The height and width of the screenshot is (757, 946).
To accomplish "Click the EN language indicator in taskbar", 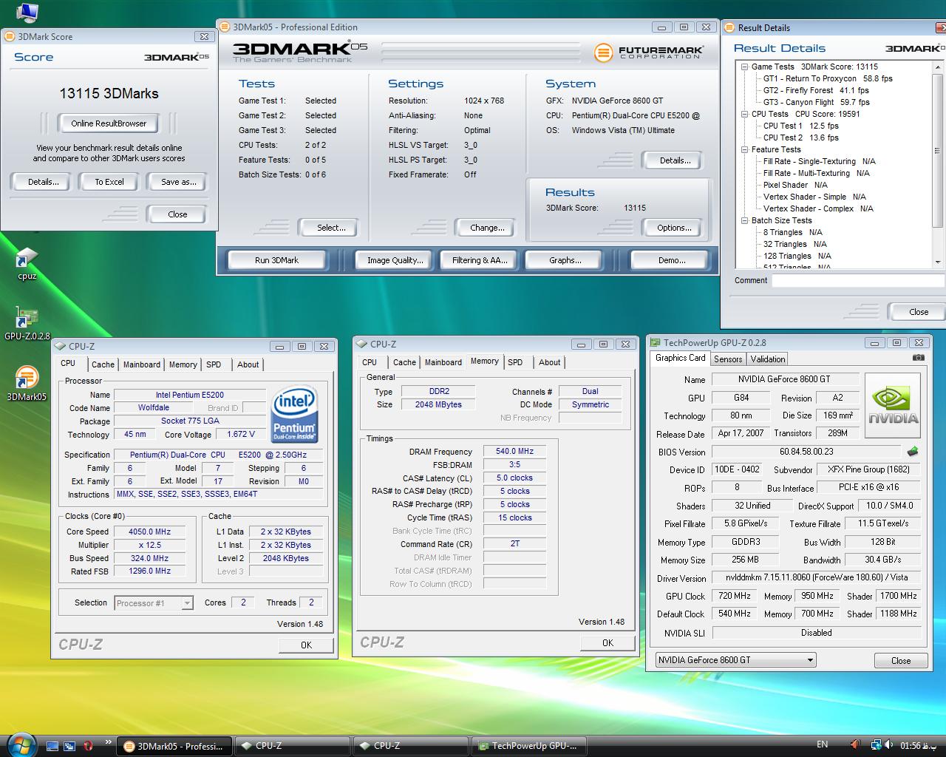I will click(x=822, y=744).
